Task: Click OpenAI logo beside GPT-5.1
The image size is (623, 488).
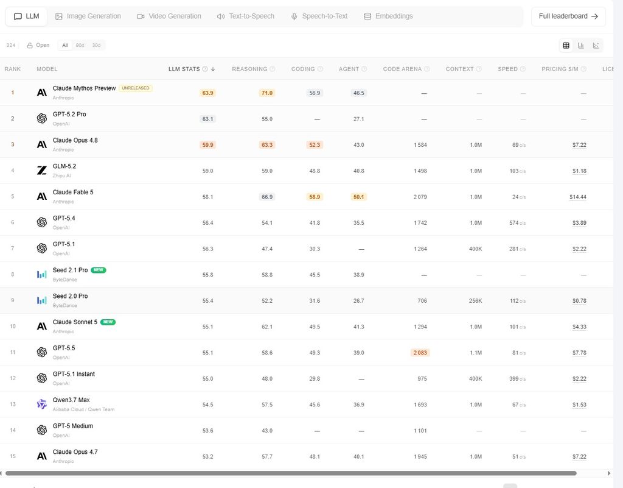Action: (x=42, y=249)
